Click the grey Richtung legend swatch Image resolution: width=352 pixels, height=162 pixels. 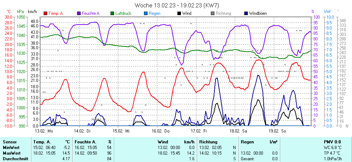pyautogui.click(x=213, y=13)
